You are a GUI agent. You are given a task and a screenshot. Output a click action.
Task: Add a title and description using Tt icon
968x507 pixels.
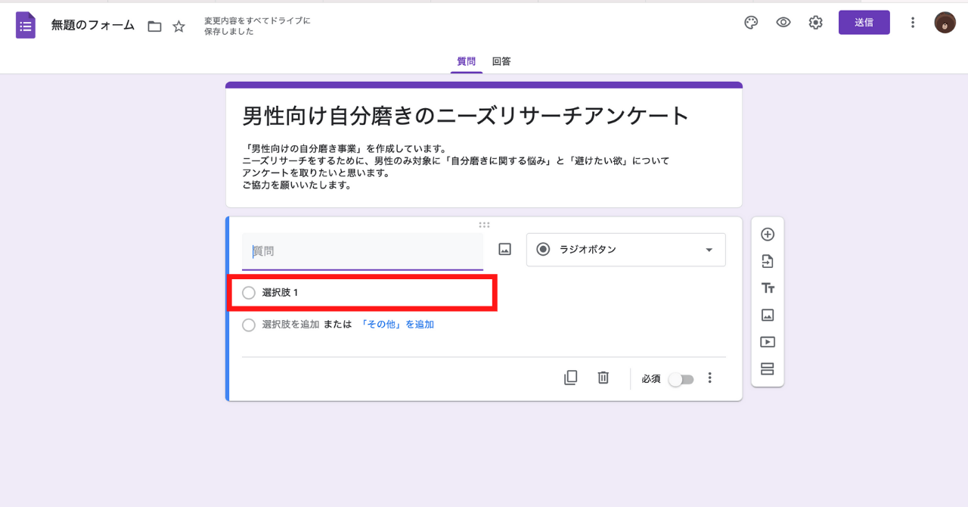click(x=768, y=288)
